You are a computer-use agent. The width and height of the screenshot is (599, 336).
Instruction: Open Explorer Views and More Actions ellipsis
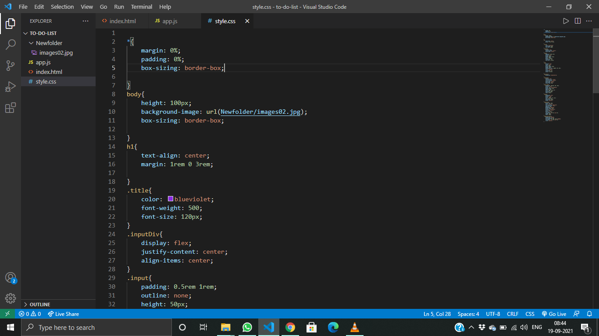click(86, 21)
